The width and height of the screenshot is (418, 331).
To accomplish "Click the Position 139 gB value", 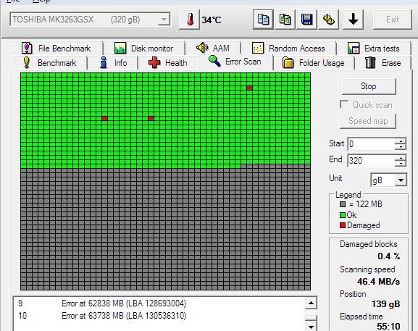I will point(385,303).
